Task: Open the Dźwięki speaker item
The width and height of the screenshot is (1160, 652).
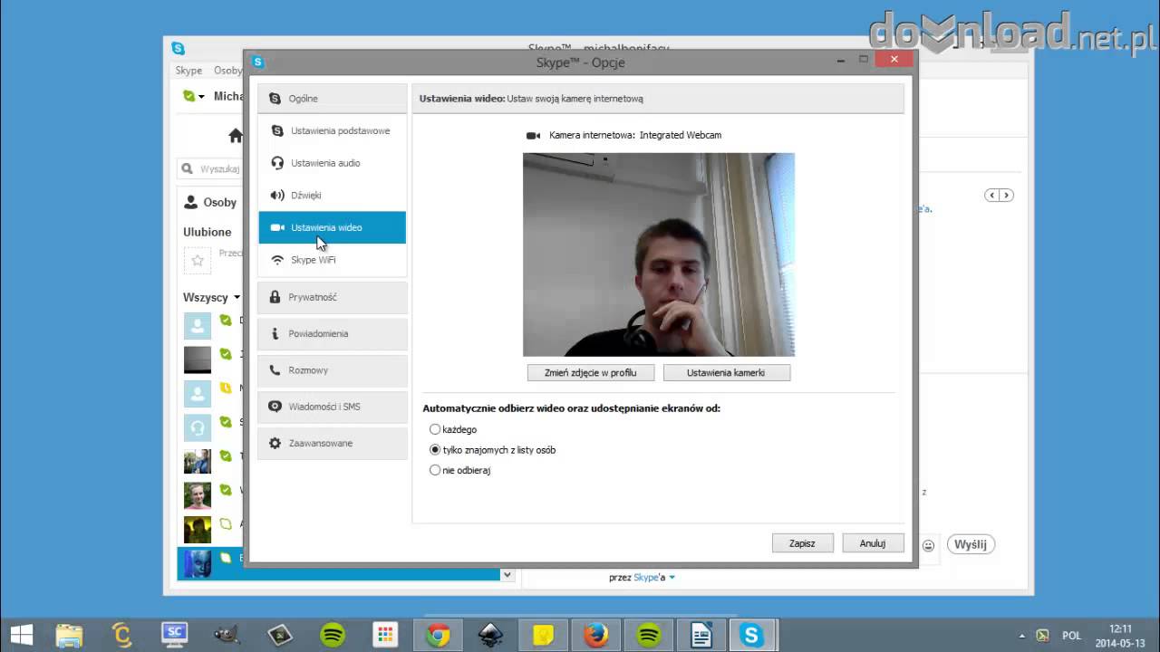Action: point(332,196)
